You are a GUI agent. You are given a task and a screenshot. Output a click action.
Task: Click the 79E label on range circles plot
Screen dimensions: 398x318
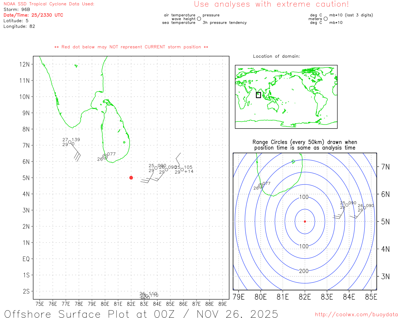tap(239, 297)
